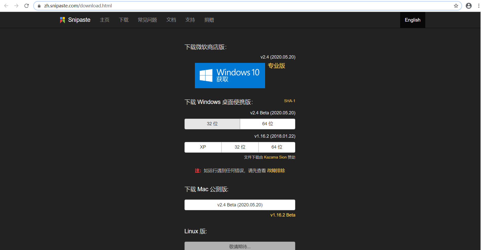Image resolution: width=481 pixels, height=250 pixels.
Task: Switch the site language to English
Action: coord(413,20)
